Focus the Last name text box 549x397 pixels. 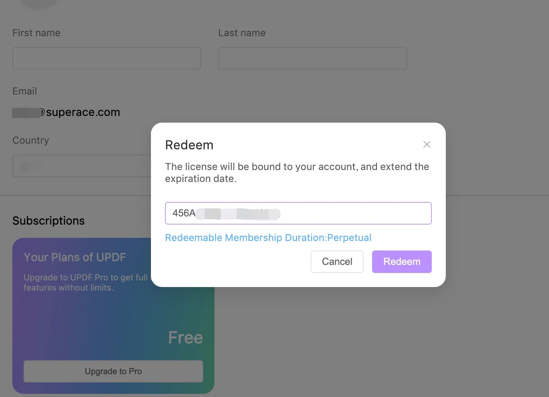tap(312, 58)
